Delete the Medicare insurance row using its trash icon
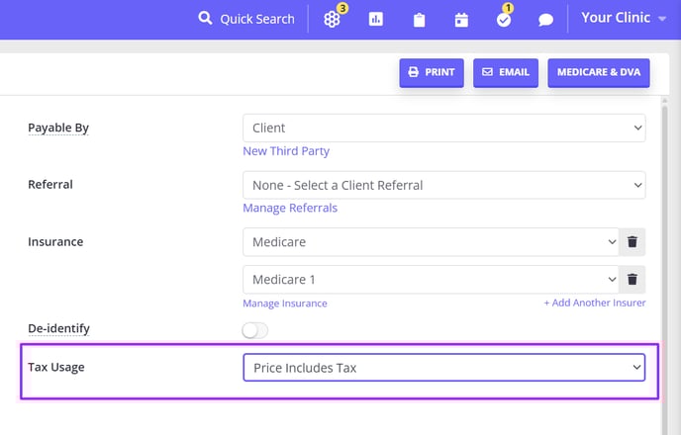Viewport: 681px width, 435px height. [x=632, y=241]
